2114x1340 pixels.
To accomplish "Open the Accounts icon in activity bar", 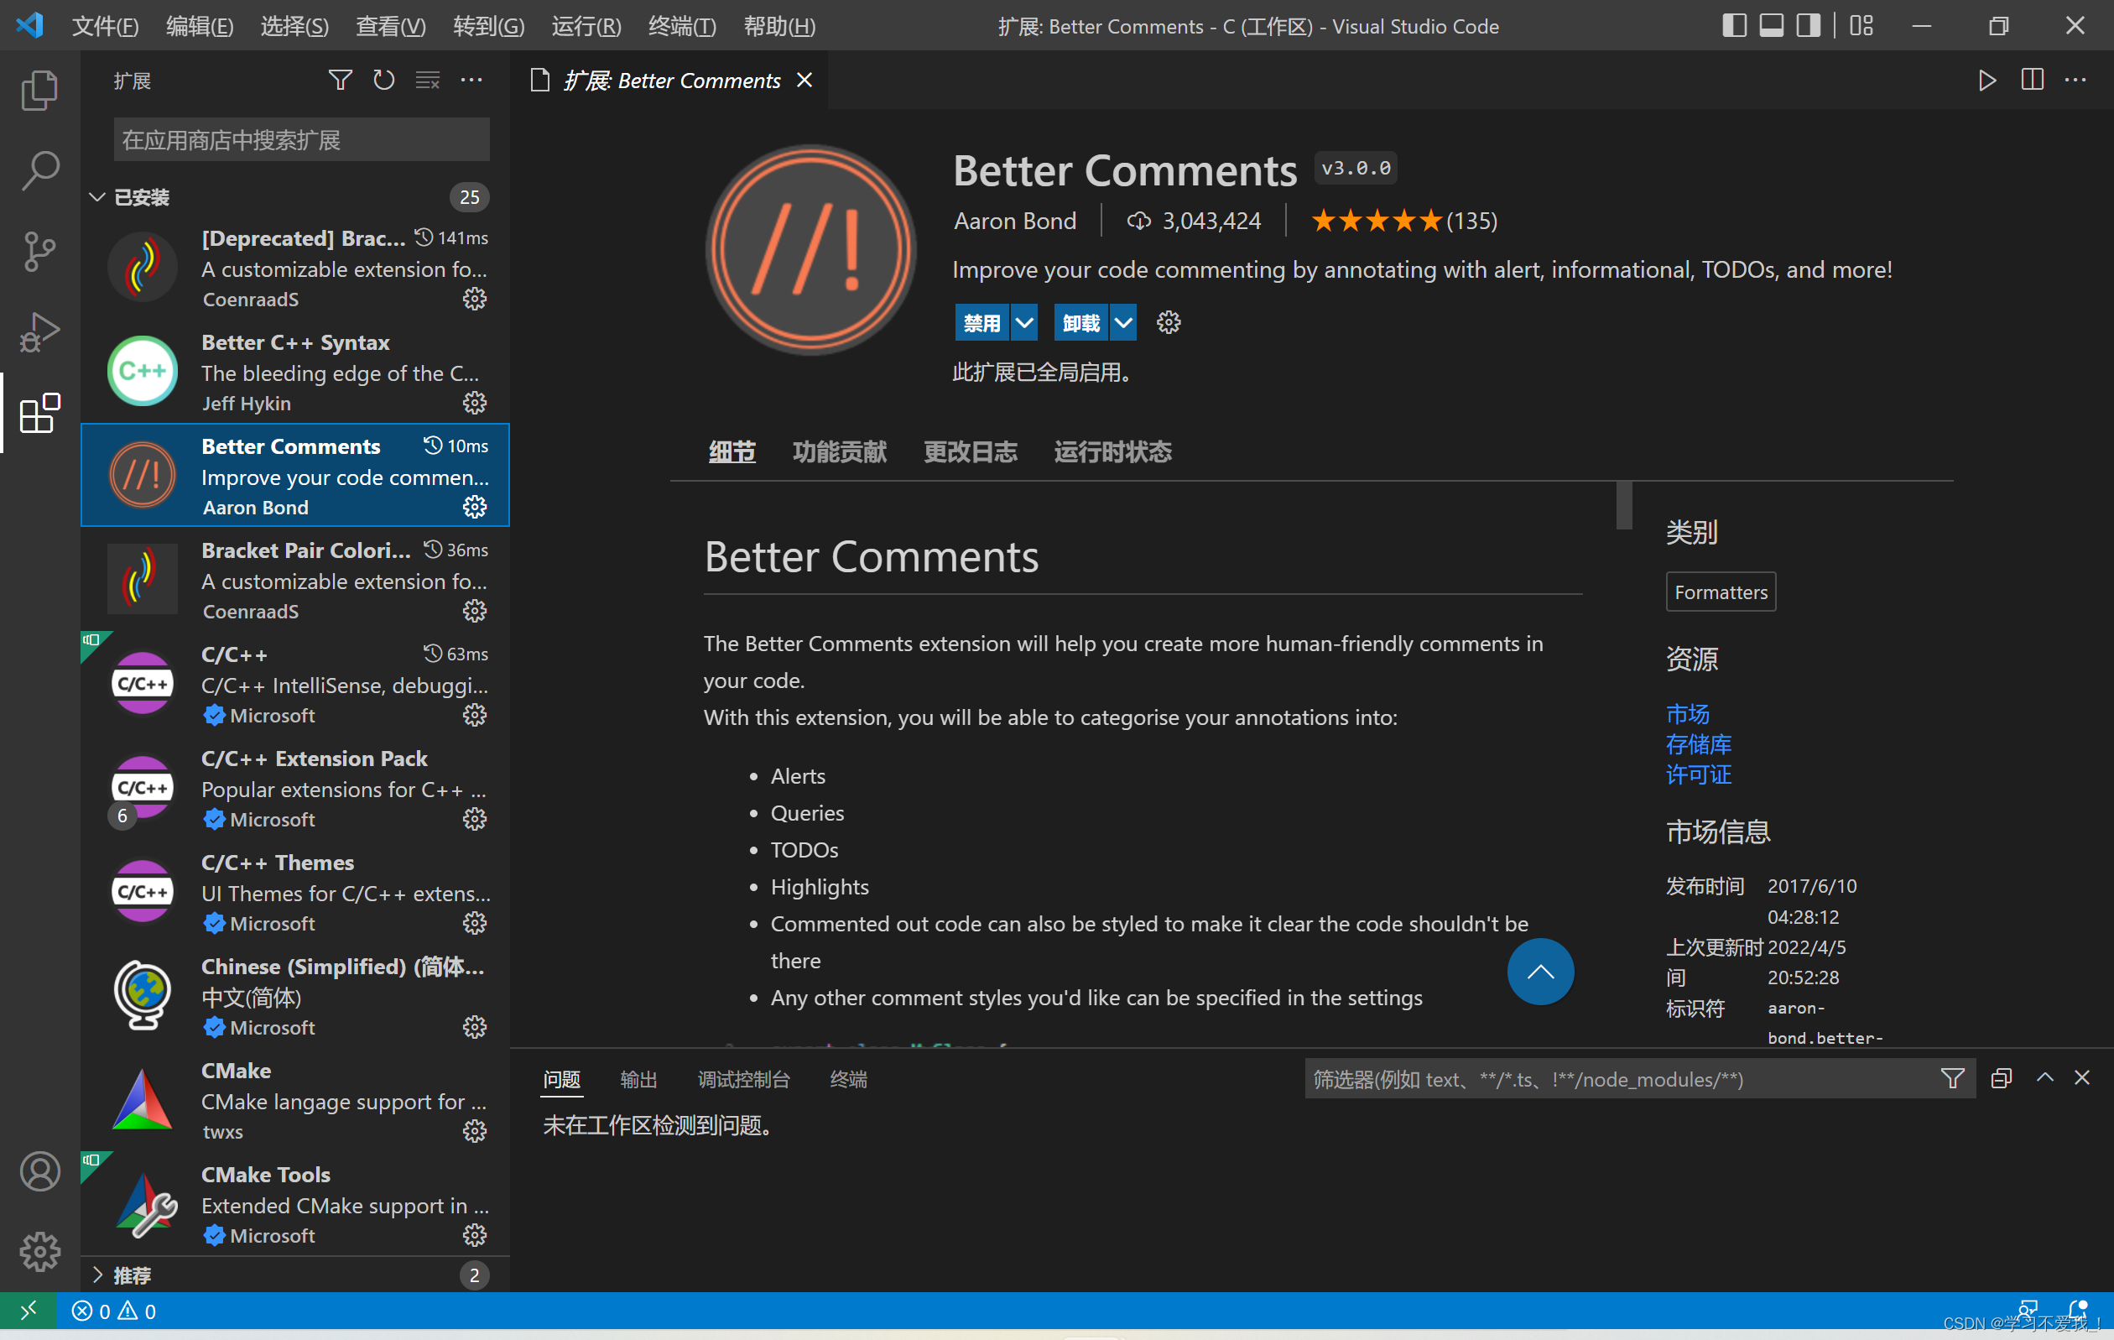I will click(x=39, y=1171).
